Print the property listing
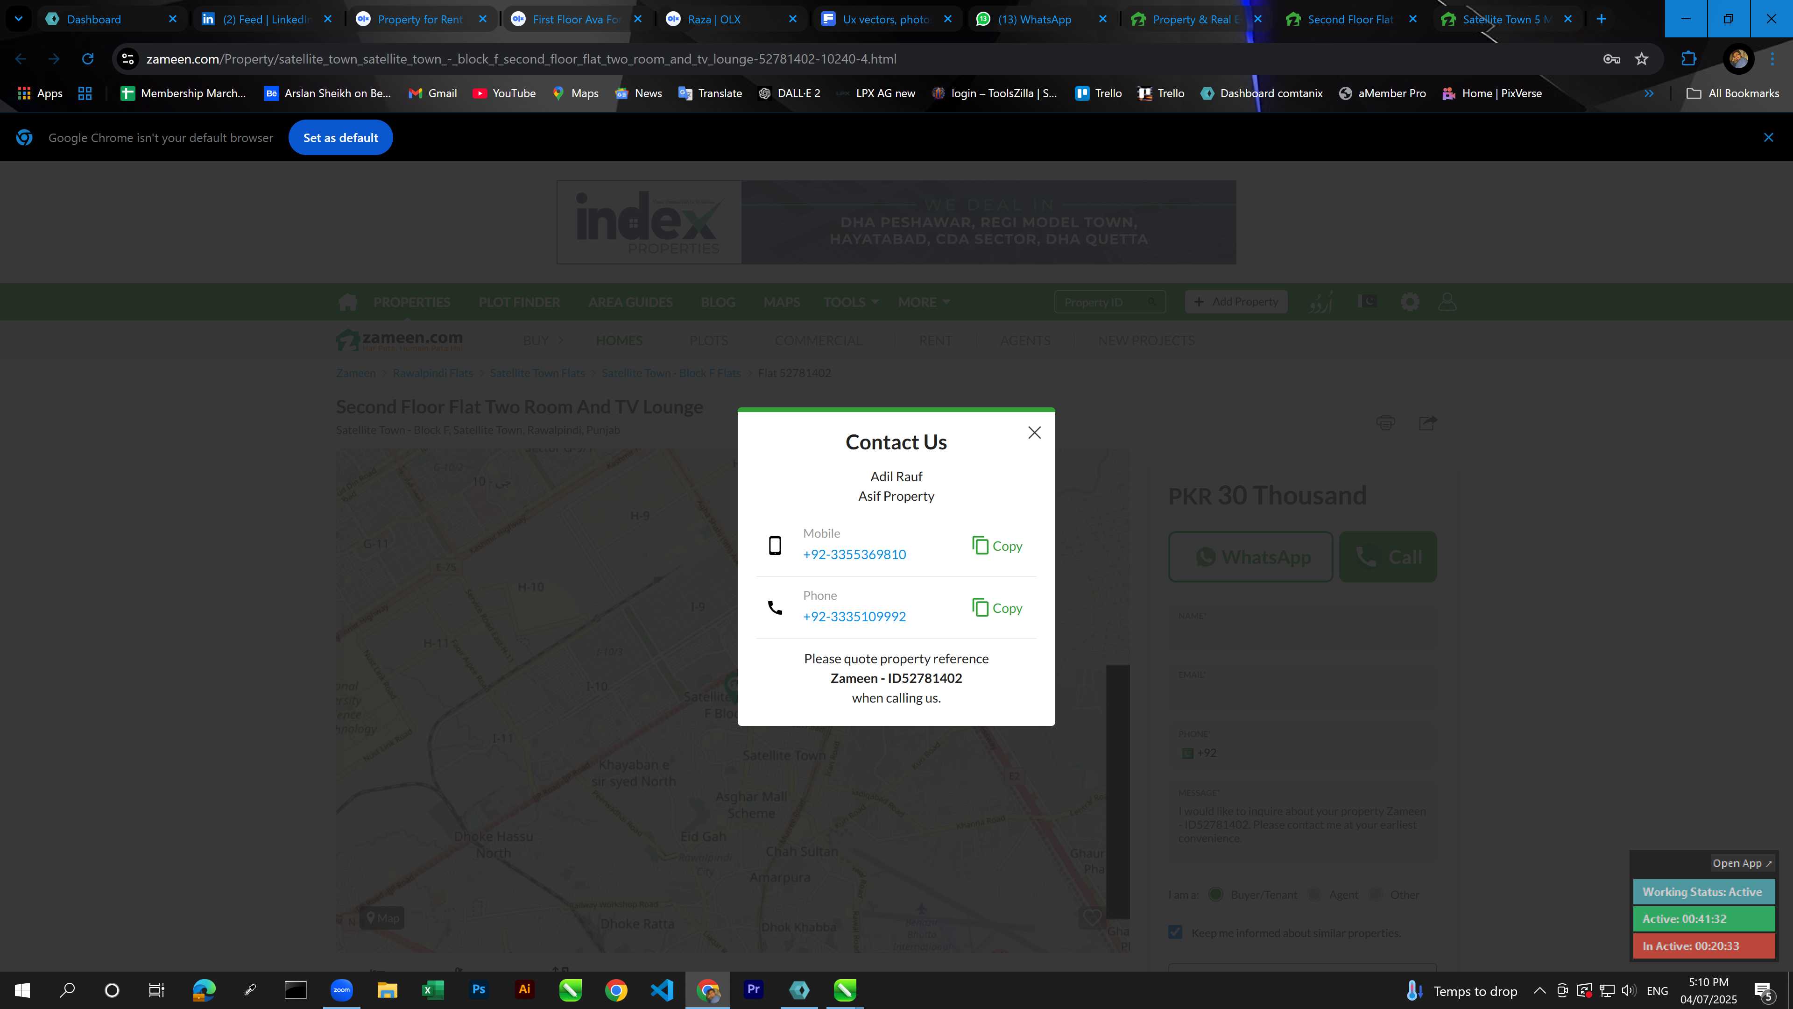1793x1009 pixels. pos(1385,423)
